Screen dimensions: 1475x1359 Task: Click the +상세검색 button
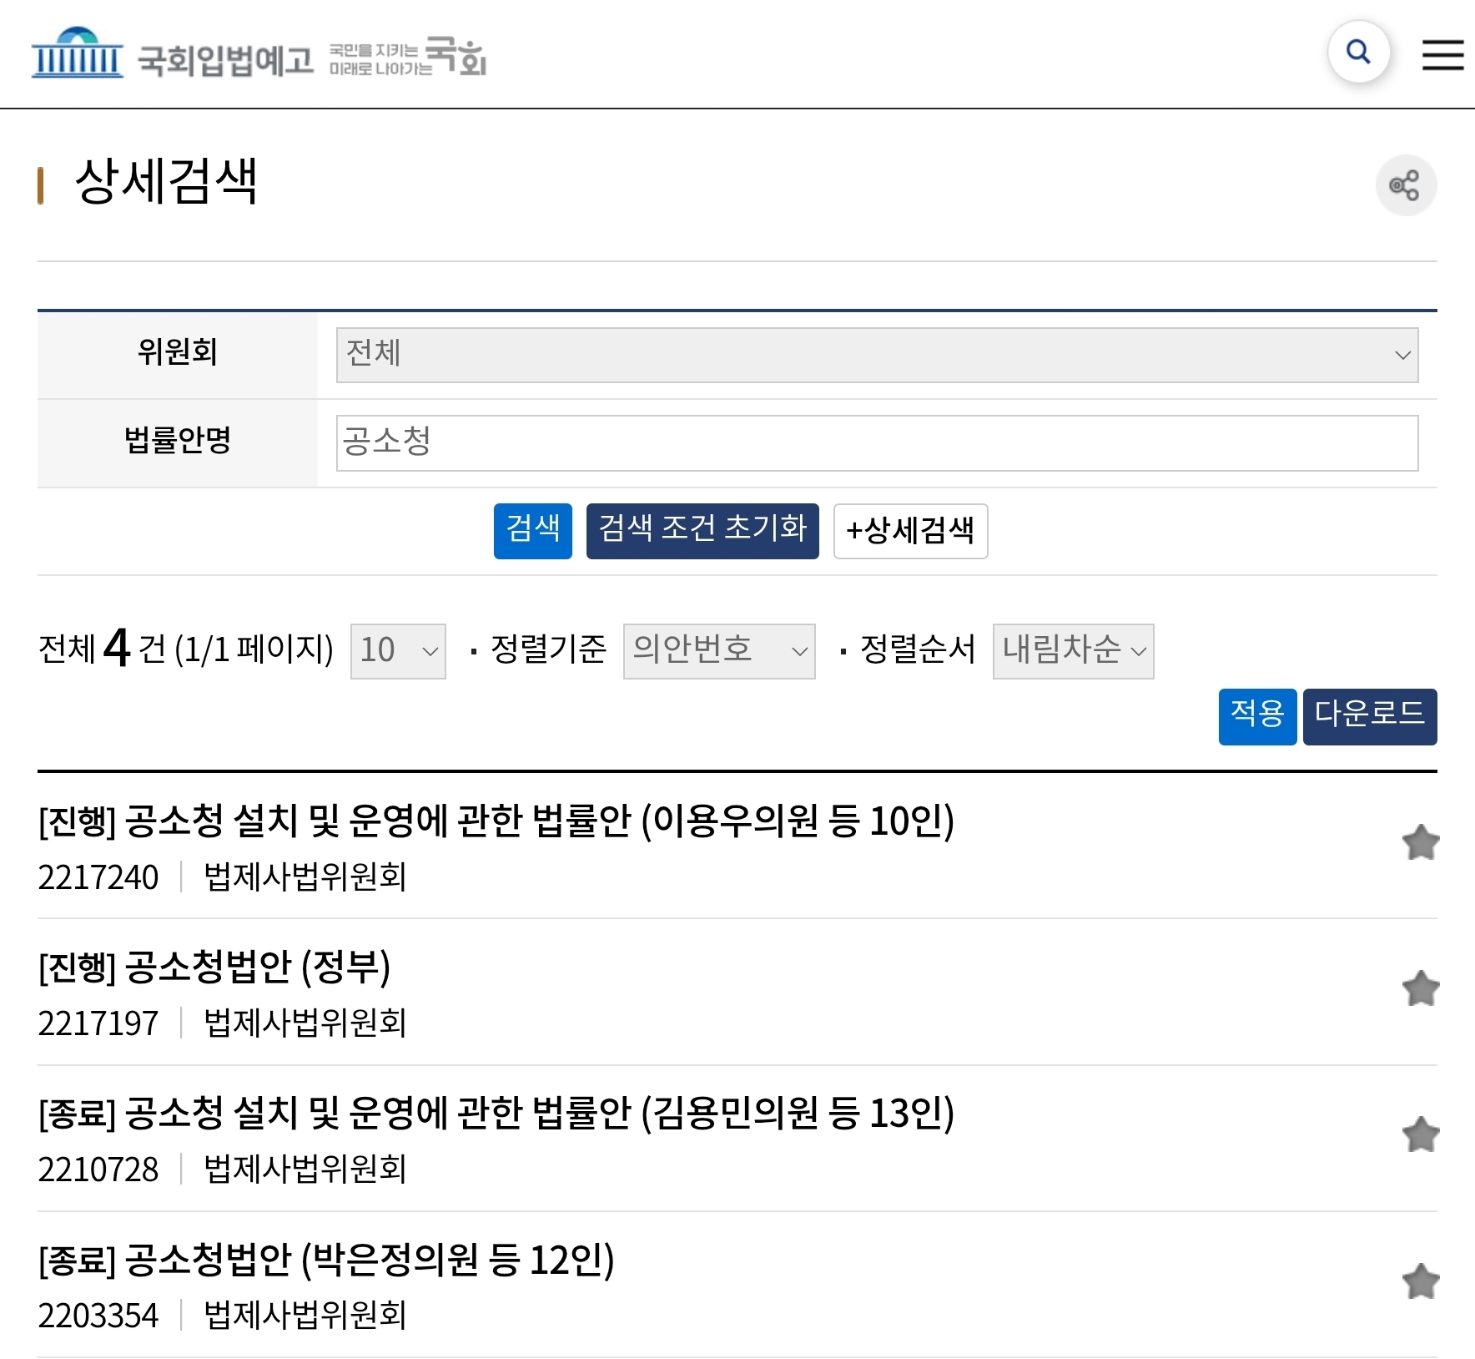tap(910, 531)
